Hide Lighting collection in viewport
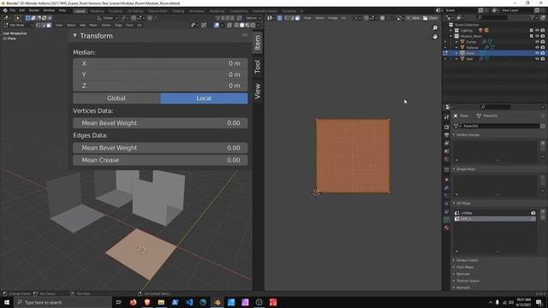Screen dimensions: 548x308 [x=537, y=31]
